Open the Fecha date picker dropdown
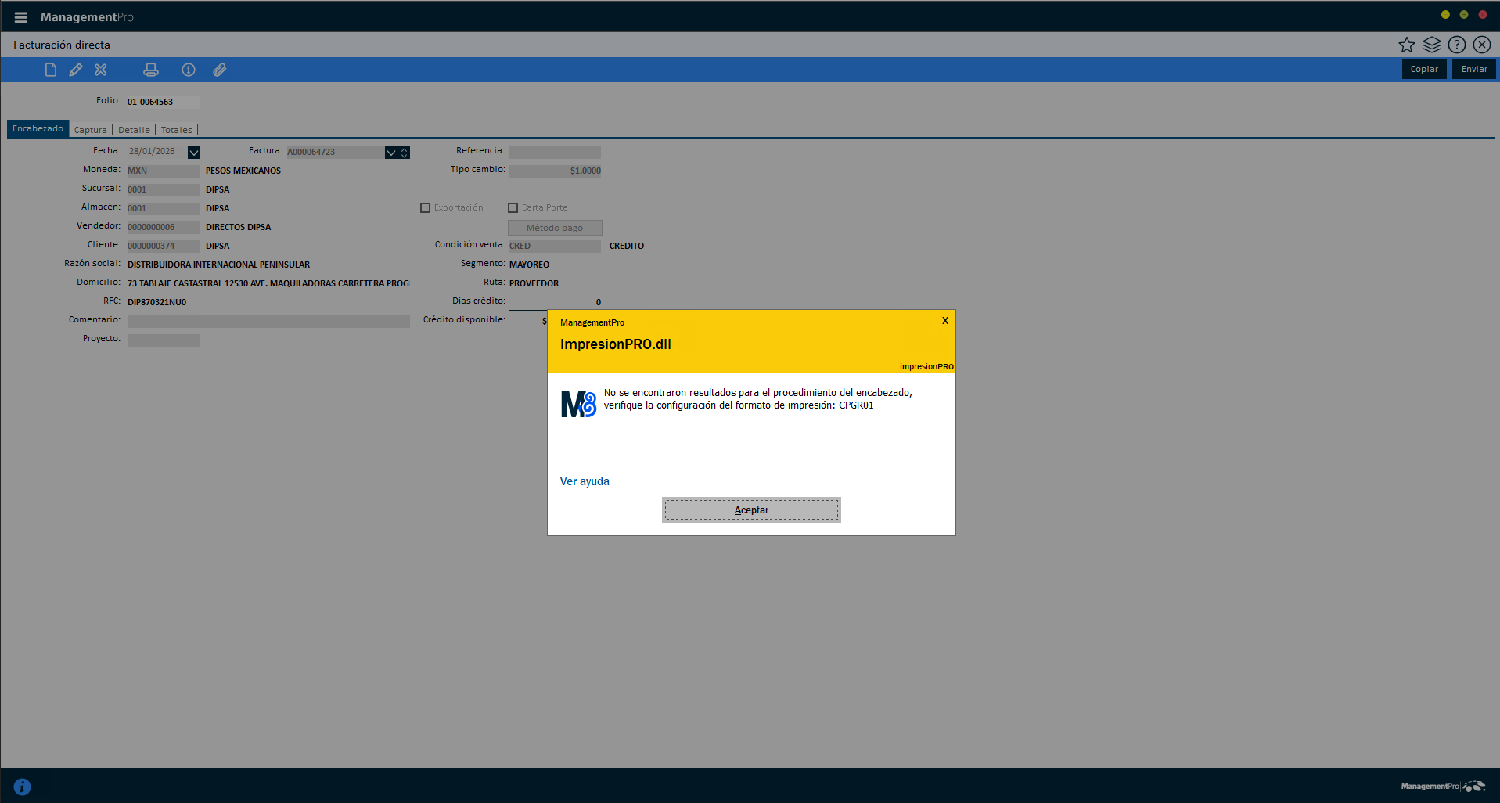The height and width of the screenshot is (803, 1500). pyautogui.click(x=194, y=153)
